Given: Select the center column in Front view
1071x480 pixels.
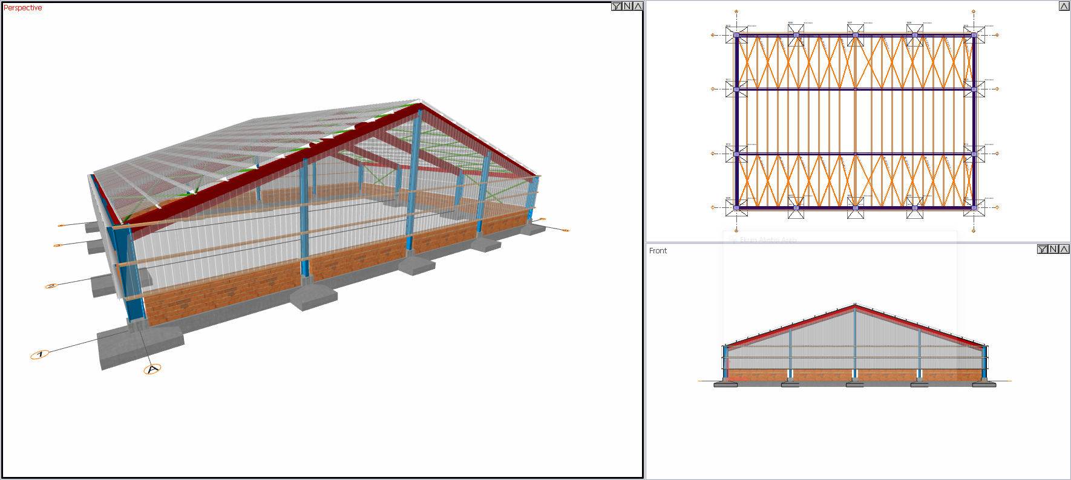Looking at the screenshot, I should 855,345.
